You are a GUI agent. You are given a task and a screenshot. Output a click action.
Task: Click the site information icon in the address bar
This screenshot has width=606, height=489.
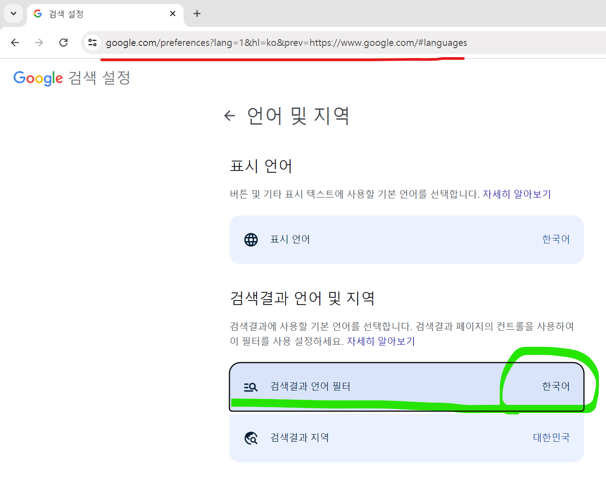coord(92,42)
